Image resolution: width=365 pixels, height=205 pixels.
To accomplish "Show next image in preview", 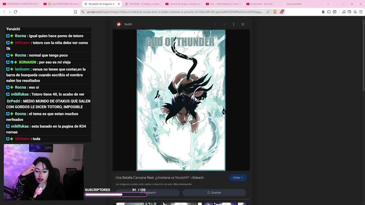I will (224, 24).
